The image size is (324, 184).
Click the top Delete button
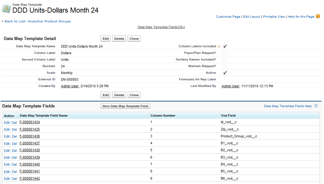click(x=119, y=39)
